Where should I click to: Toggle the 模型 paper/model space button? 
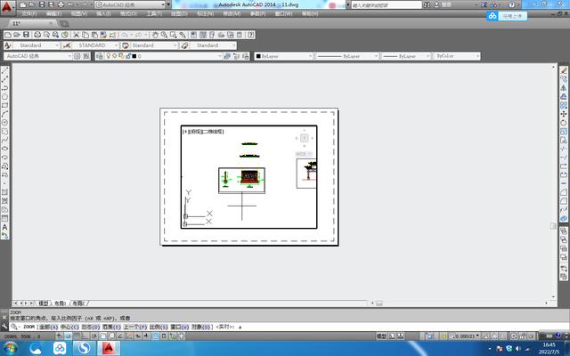(x=382, y=336)
